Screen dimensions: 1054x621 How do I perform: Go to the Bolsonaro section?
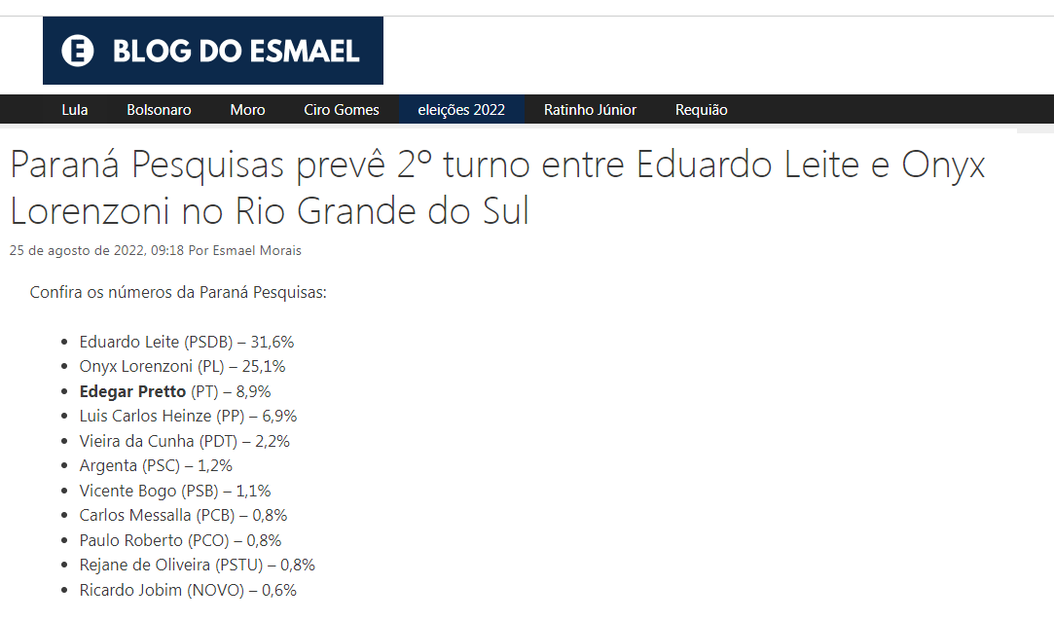[159, 110]
